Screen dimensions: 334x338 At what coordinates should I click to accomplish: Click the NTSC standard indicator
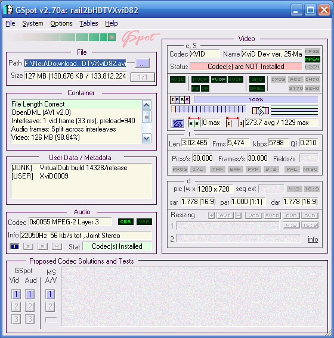310,169
